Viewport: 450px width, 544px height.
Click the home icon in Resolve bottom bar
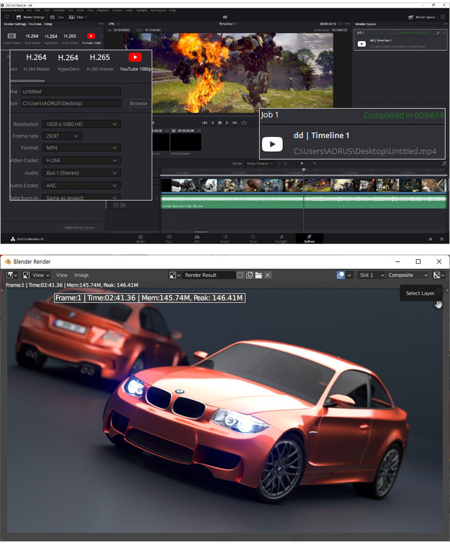click(431, 239)
